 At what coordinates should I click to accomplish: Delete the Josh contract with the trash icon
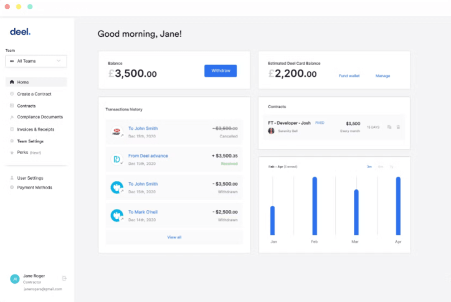click(398, 127)
